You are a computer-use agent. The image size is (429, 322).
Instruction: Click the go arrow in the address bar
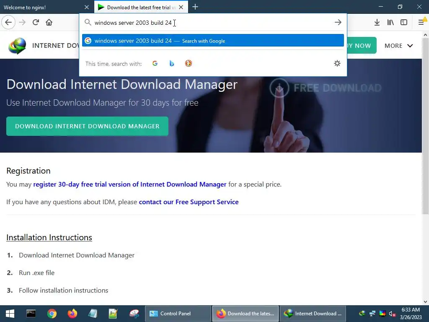point(338,22)
